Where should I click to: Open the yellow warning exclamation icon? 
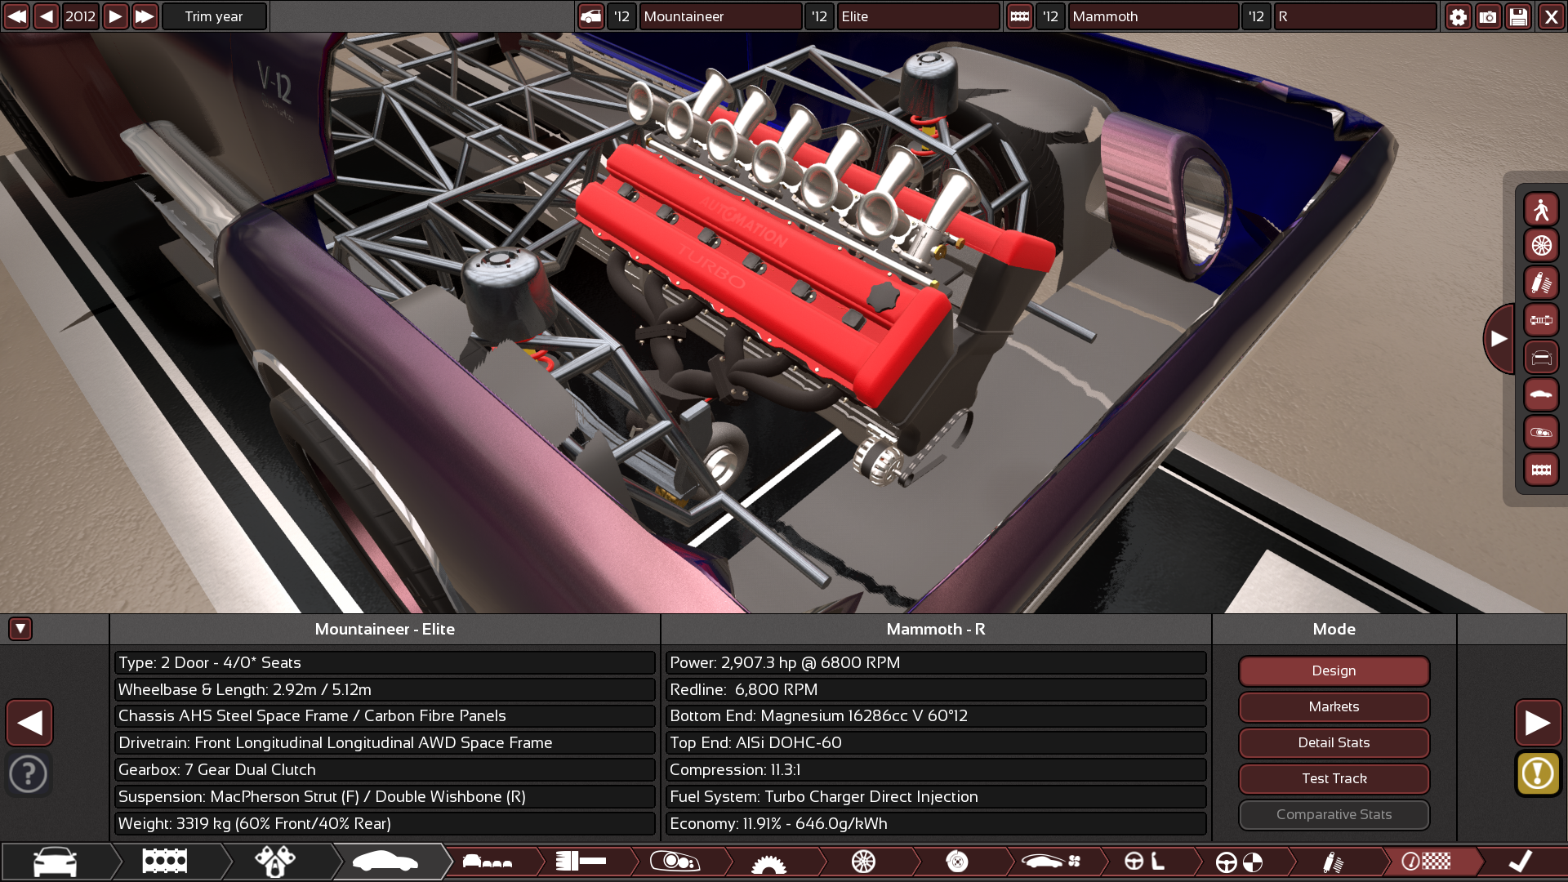[x=1538, y=773]
